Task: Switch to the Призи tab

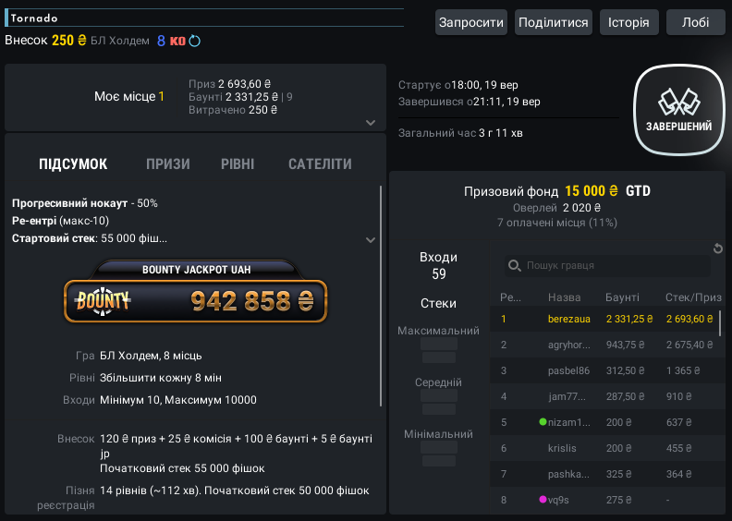Action: coord(168,164)
